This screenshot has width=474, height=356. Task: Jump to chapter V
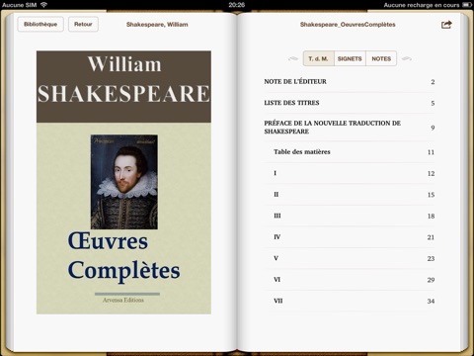[x=350, y=258]
